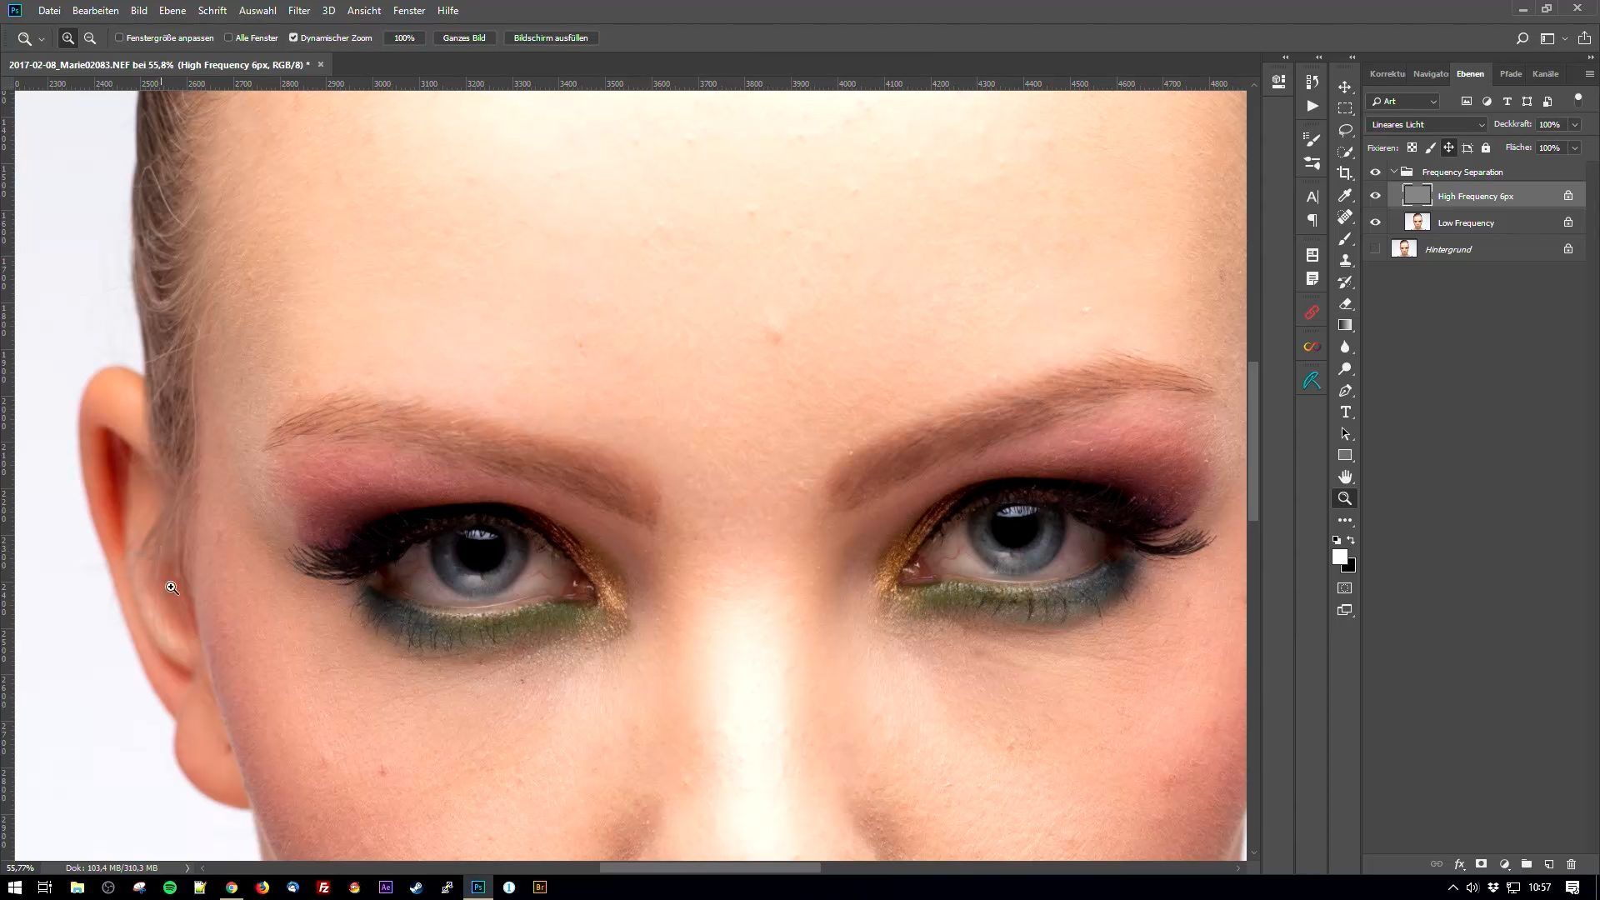1600x900 pixels.
Task: Create a new layer via panel icon
Action: pyautogui.click(x=1548, y=864)
